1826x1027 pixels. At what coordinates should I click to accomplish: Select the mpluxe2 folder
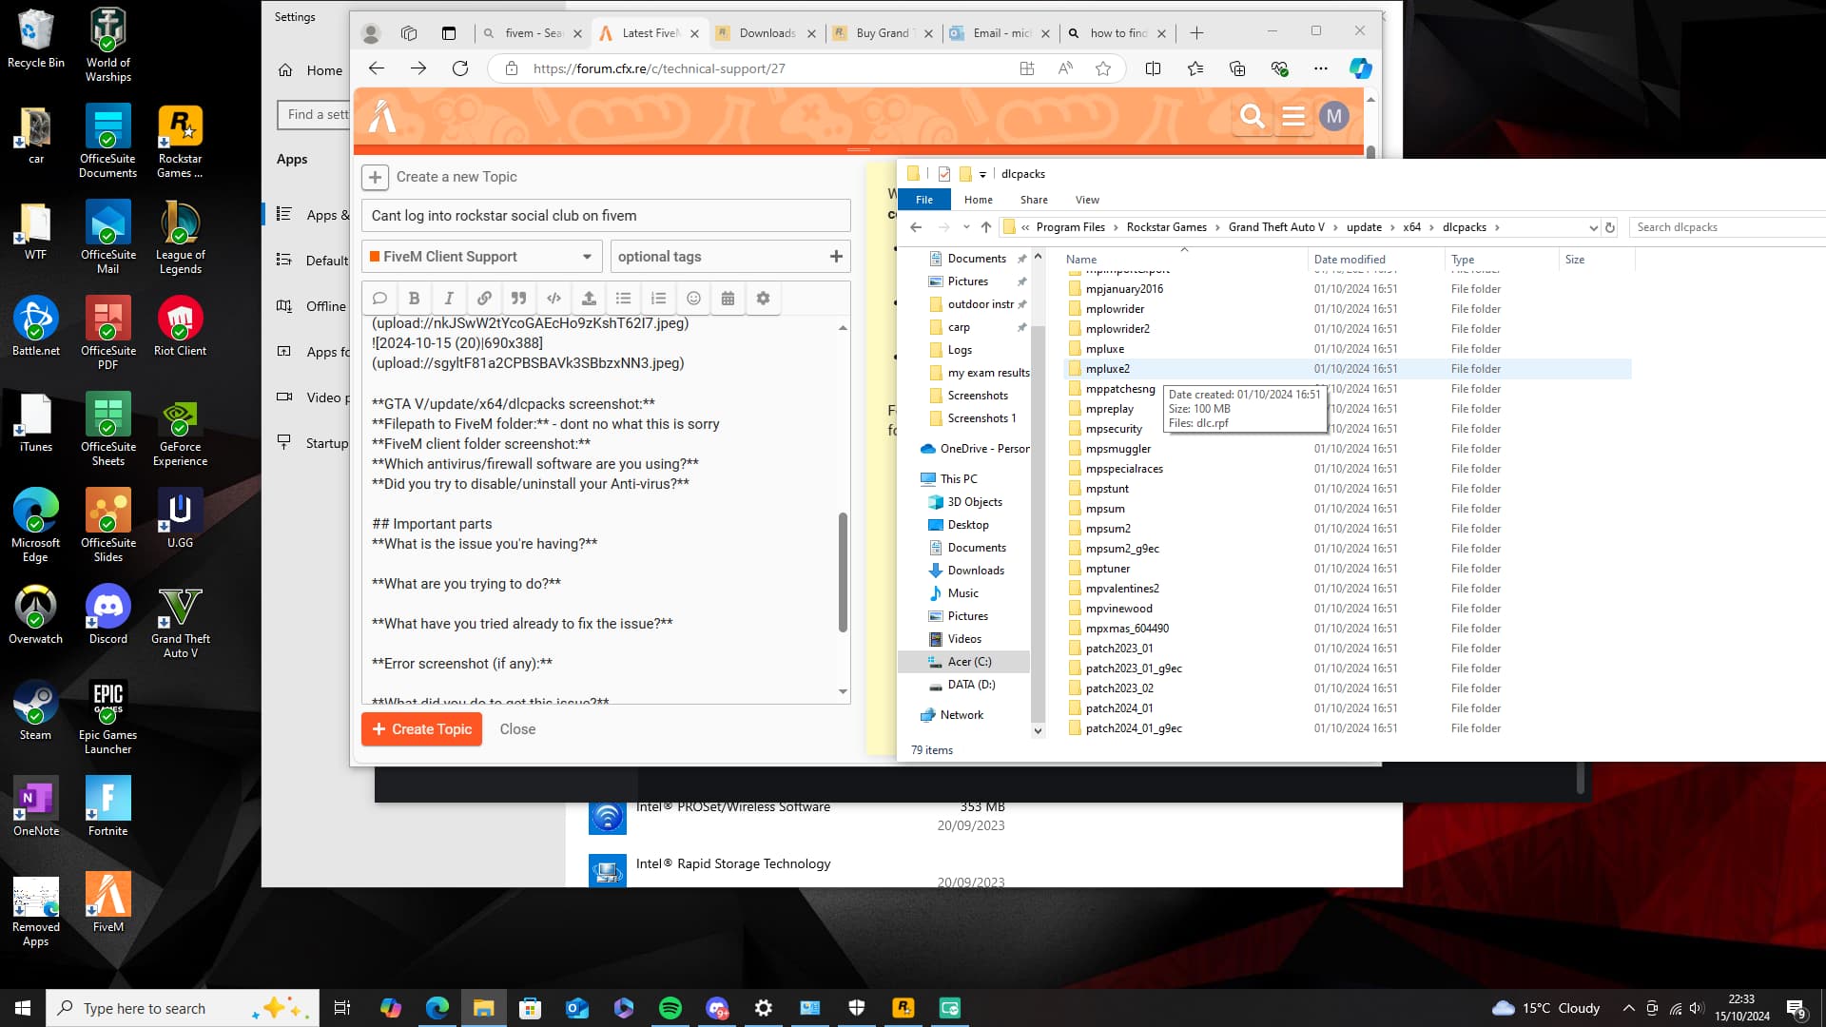[1348, 369]
